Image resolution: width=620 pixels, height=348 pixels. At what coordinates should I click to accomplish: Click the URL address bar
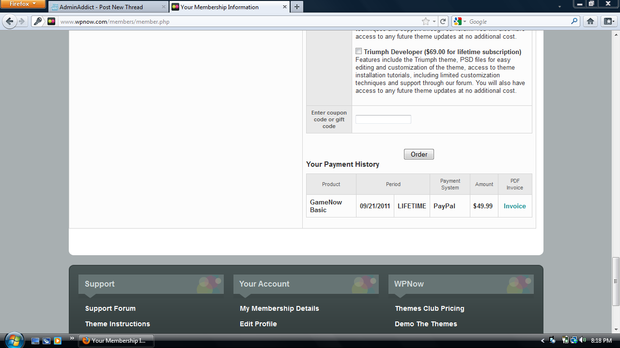[x=240, y=21]
